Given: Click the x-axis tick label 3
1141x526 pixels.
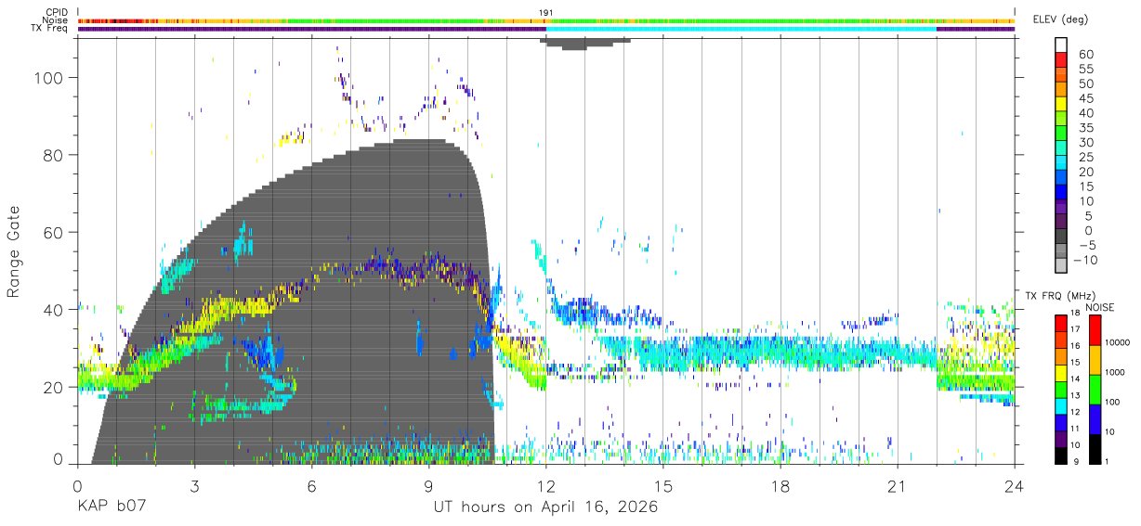Looking at the screenshot, I should [194, 486].
